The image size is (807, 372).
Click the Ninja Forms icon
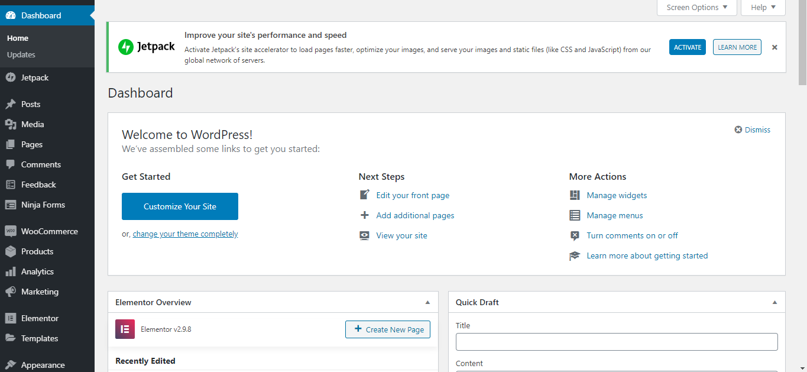point(11,205)
